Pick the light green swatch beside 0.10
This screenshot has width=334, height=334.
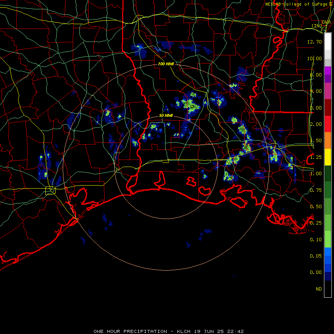coord(328,239)
